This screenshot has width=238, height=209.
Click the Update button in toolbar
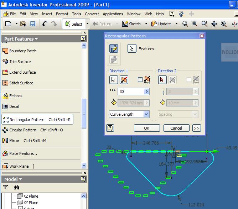click(161, 24)
